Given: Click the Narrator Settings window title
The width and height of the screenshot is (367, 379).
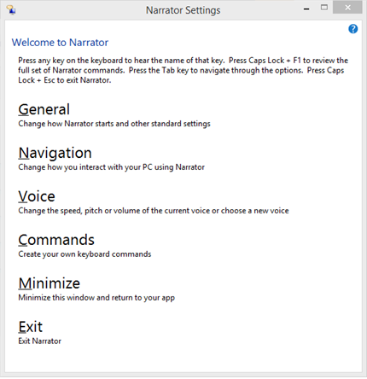Looking at the screenshot, I should [183, 10].
